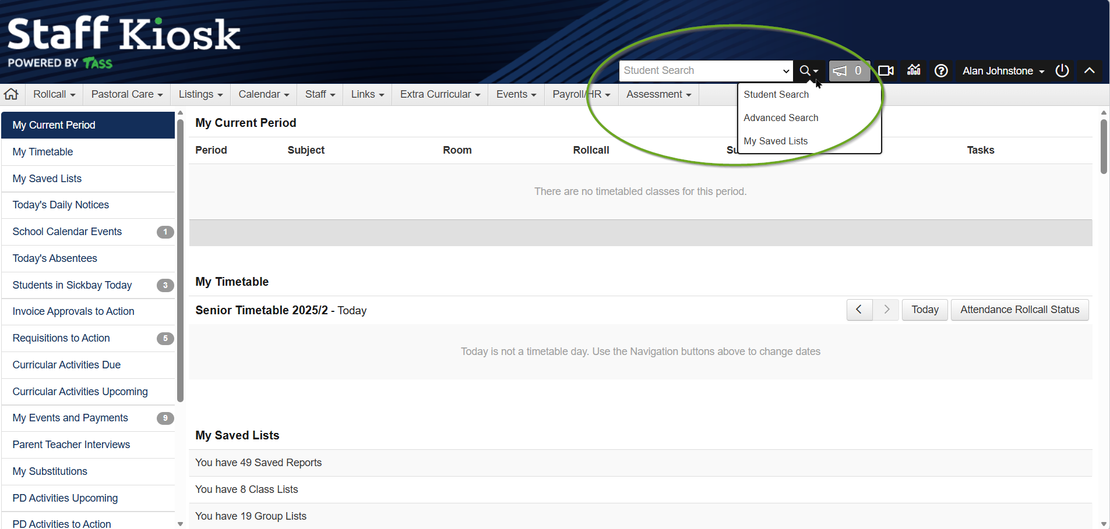Open School Calendar Events in sidebar
Image resolution: width=1110 pixels, height=529 pixels.
click(x=88, y=232)
